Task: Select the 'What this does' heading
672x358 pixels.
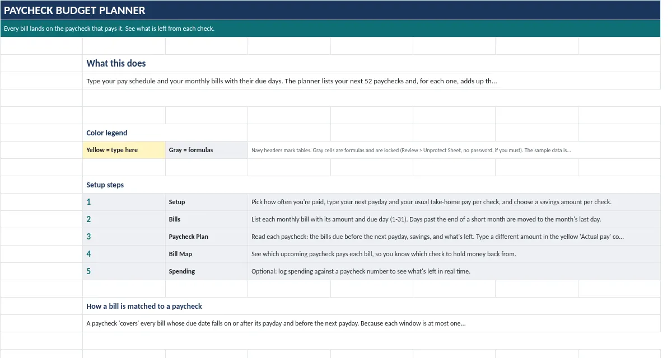Action: coord(372,63)
